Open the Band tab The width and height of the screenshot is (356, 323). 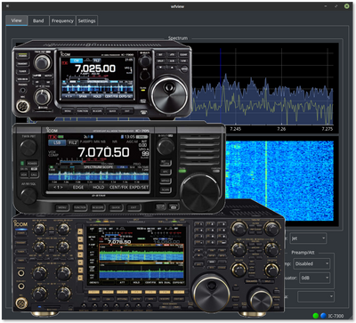pos(38,20)
